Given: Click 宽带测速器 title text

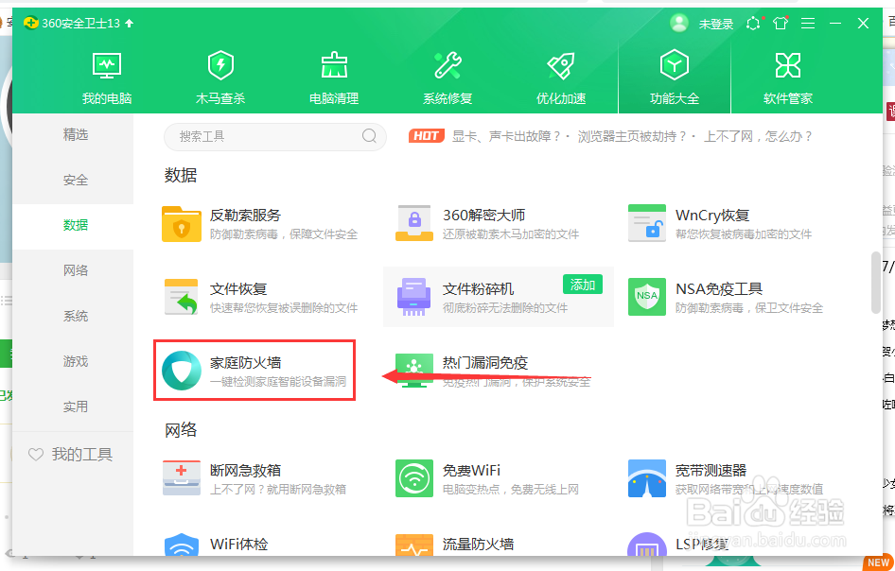Looking at the screenshot, I should coord(711,471).
